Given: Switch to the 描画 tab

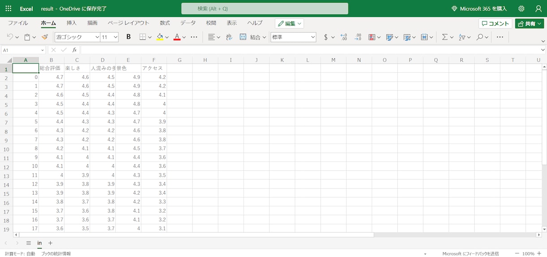Looking at the screenshot, I should click(x=92, y=23).
